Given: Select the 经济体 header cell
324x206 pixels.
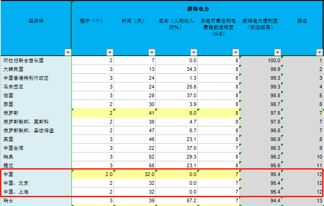Looking at the screenshot, I should [x=36, y=28].
